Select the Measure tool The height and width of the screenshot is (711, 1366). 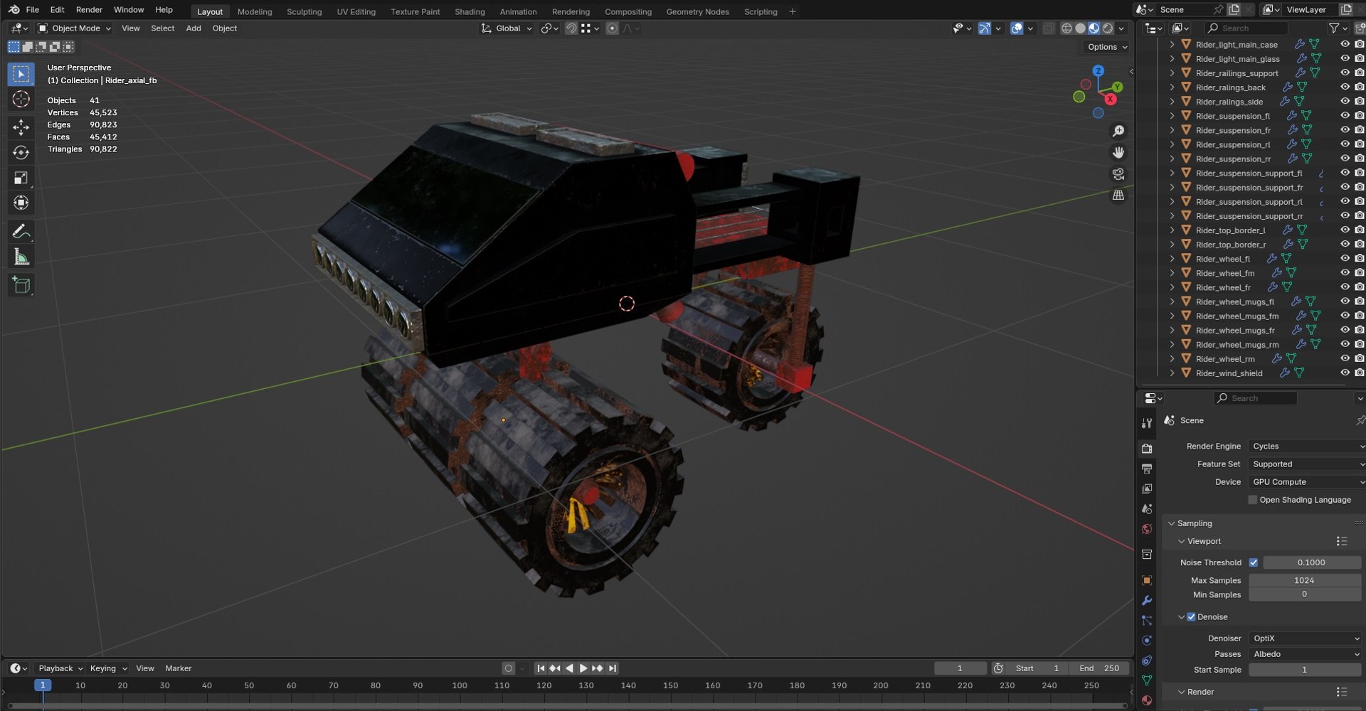21,257
